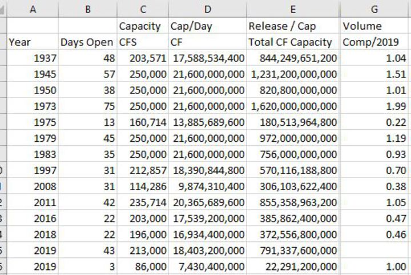This screenshot has height=275, width=411.
Task: Select the Total CF Capacity header cell
Action: click(293, 42)
